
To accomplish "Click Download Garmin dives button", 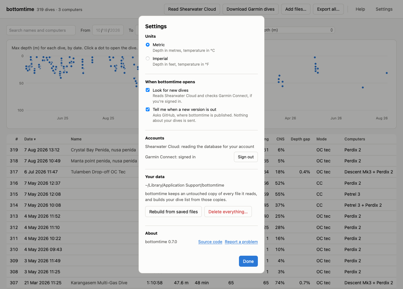I will coord(251,9).
